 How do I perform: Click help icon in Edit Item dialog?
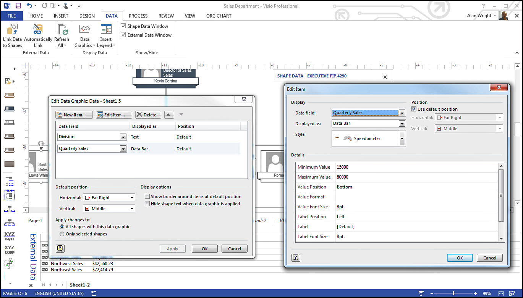(296, 258)
